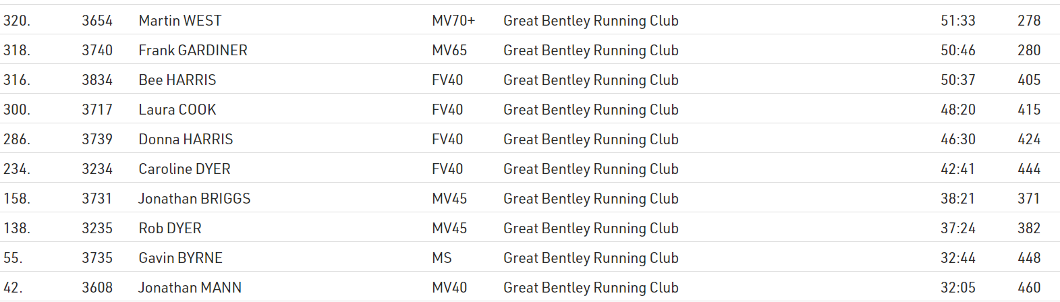This screenshot has height=302, width=1060.
Task: Click bib number 3608
Action: pyautogui.click(x=97, y=288)
